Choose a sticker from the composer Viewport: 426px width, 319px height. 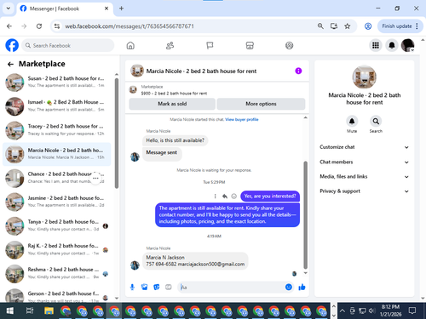(156, 288)
